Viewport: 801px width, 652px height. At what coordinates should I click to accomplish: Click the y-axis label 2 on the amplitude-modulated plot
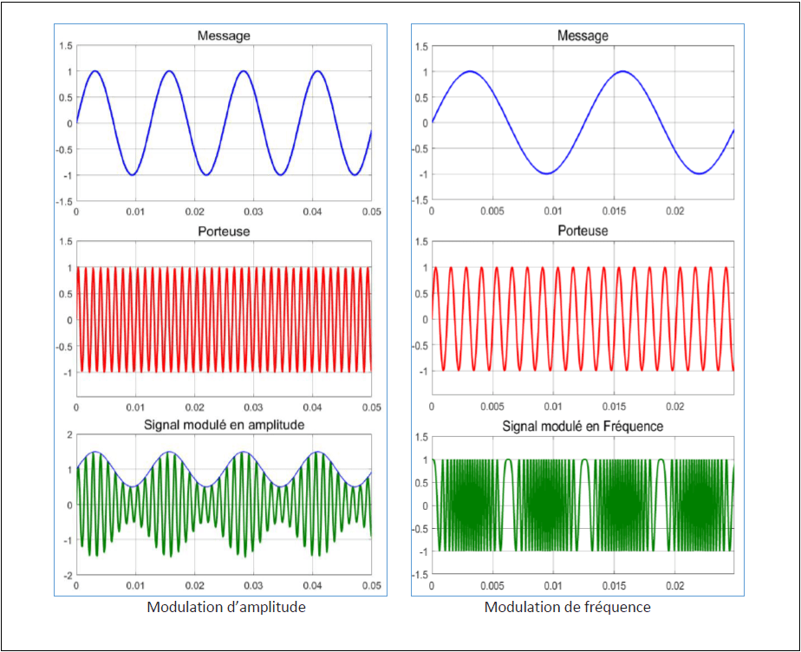69,434
